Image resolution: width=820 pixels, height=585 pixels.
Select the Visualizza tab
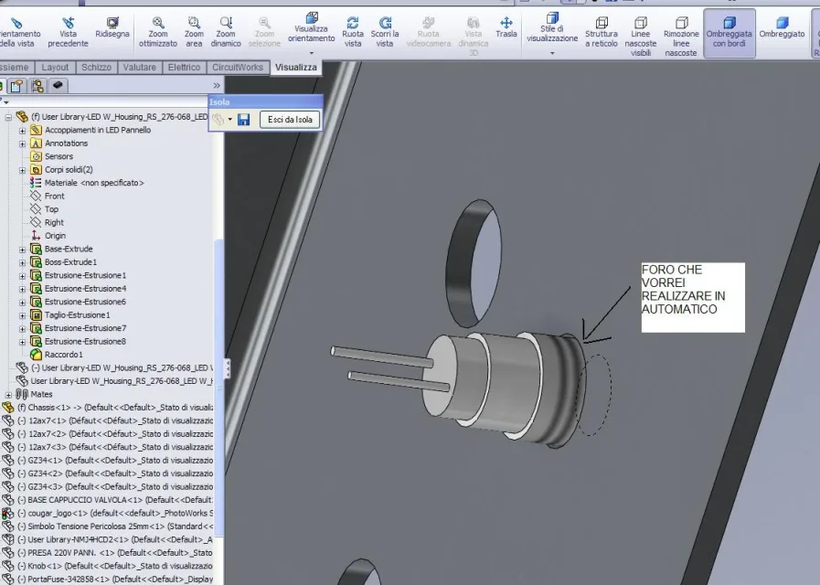pyautogui.click(x=296, y=68)
